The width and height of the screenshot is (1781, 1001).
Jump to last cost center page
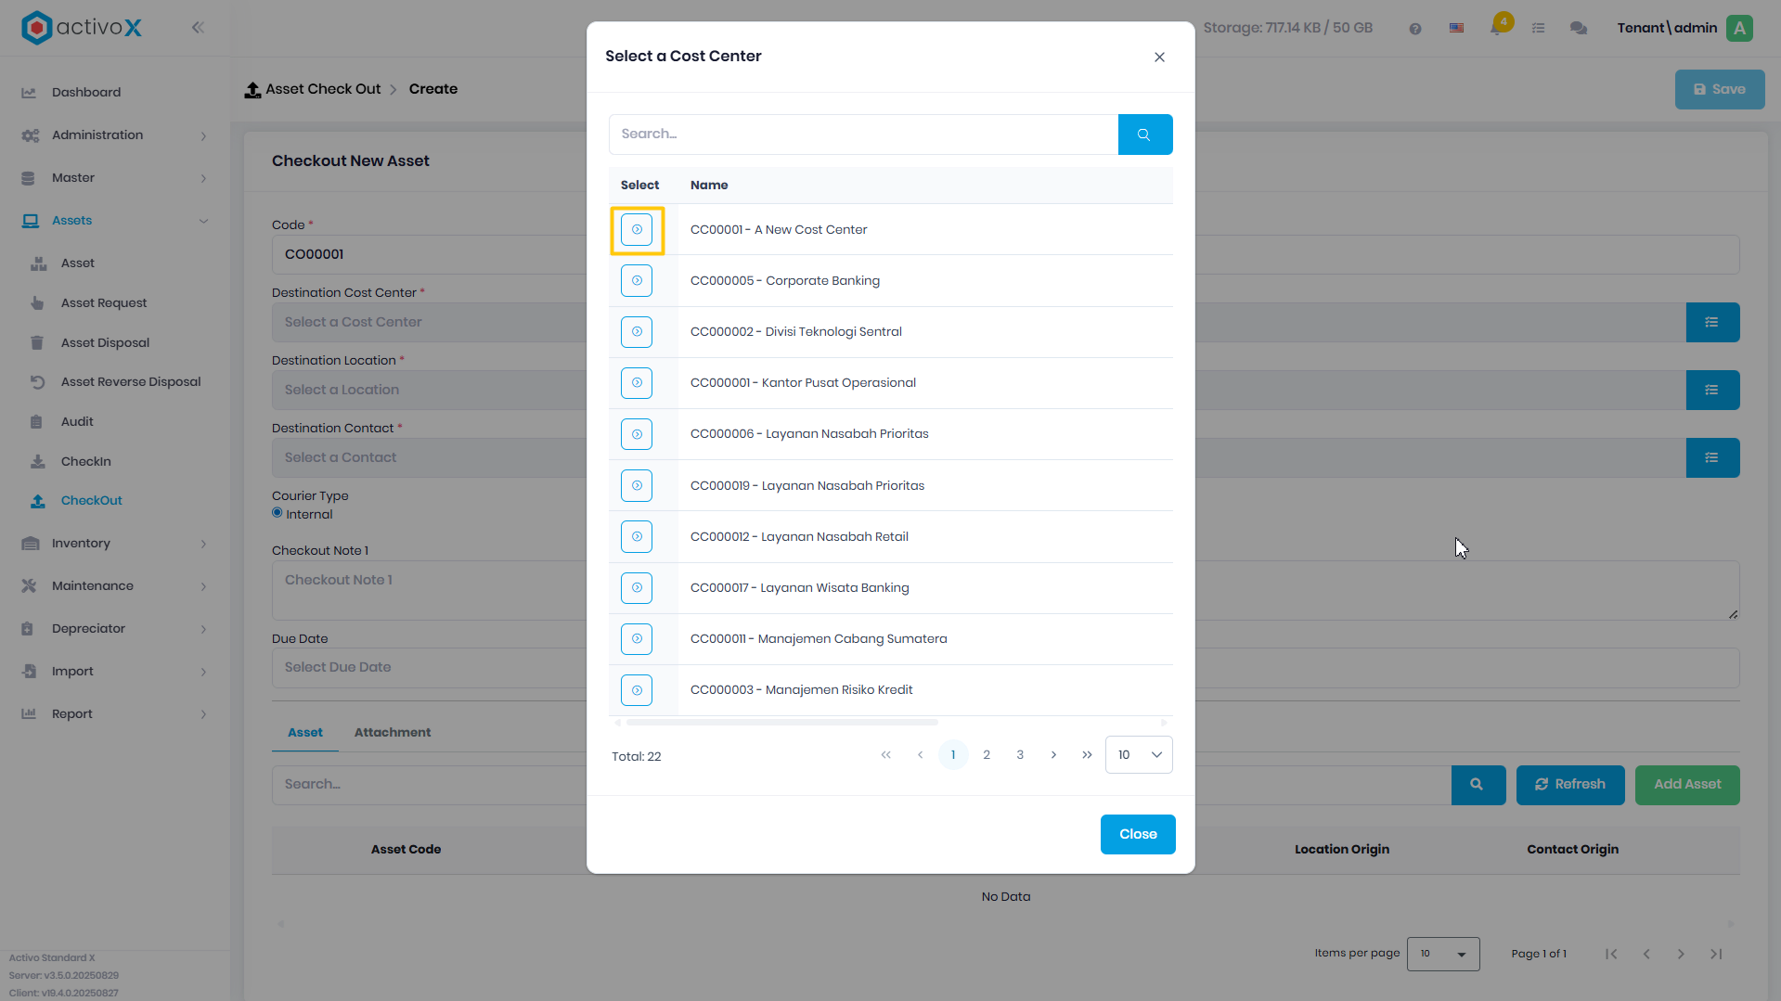point(1087,755)
